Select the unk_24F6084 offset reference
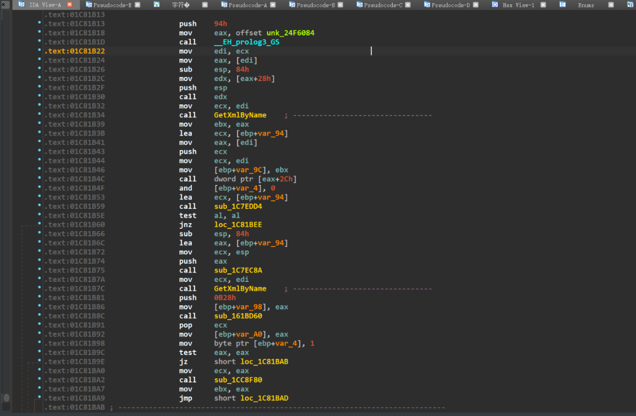Viewport: 636px width, 416px height. click(290, 33)
